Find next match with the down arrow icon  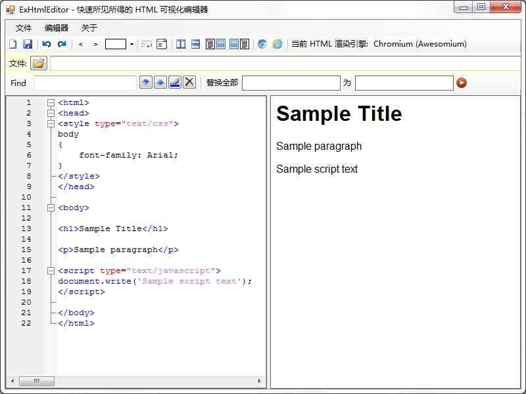(146, 81)
